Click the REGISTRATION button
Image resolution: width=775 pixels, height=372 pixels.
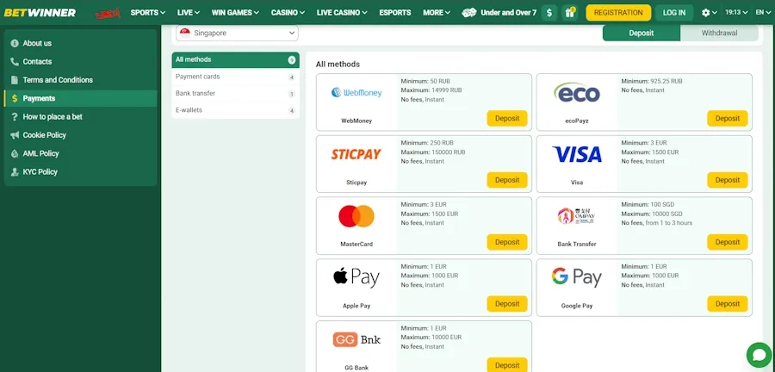point(618,13)
